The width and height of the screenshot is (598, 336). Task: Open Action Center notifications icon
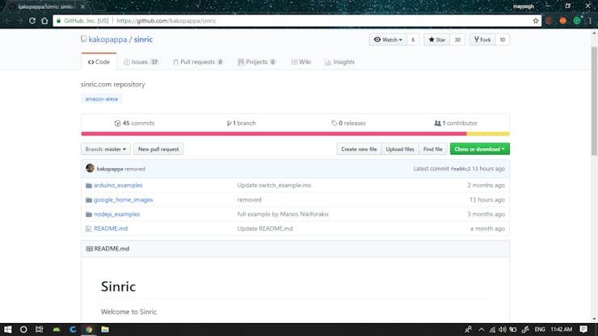[x=583, y=330]
